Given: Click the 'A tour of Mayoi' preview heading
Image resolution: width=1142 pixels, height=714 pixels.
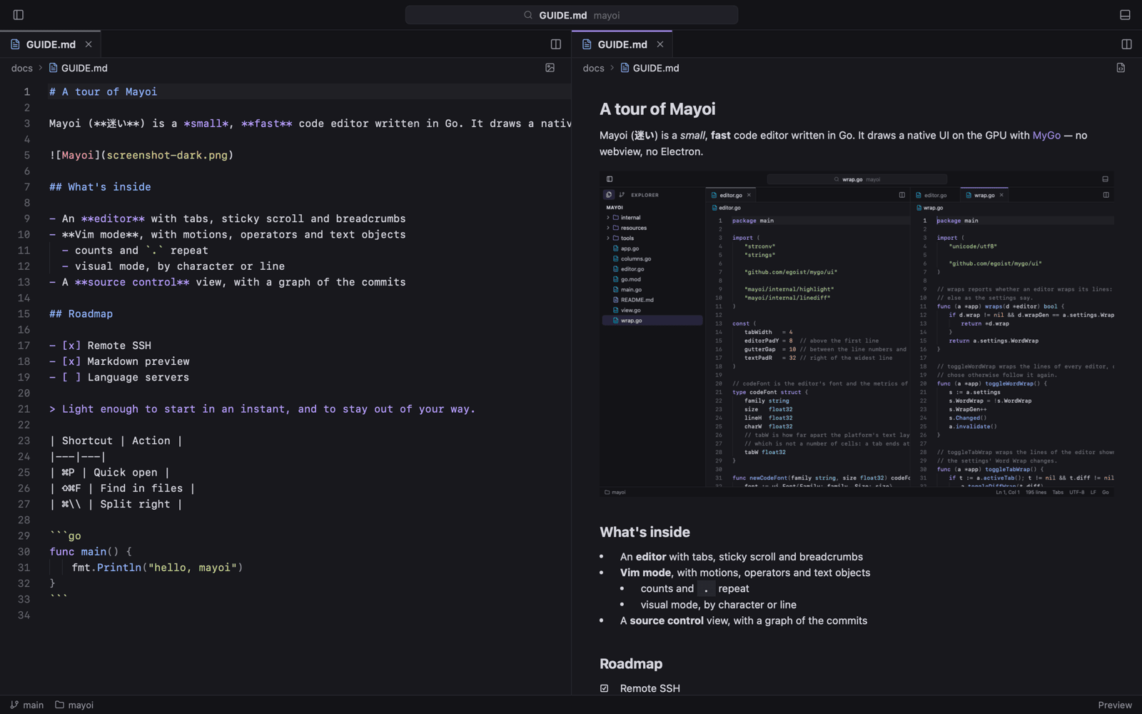Looking at the screenshot, I should point(657,109).
